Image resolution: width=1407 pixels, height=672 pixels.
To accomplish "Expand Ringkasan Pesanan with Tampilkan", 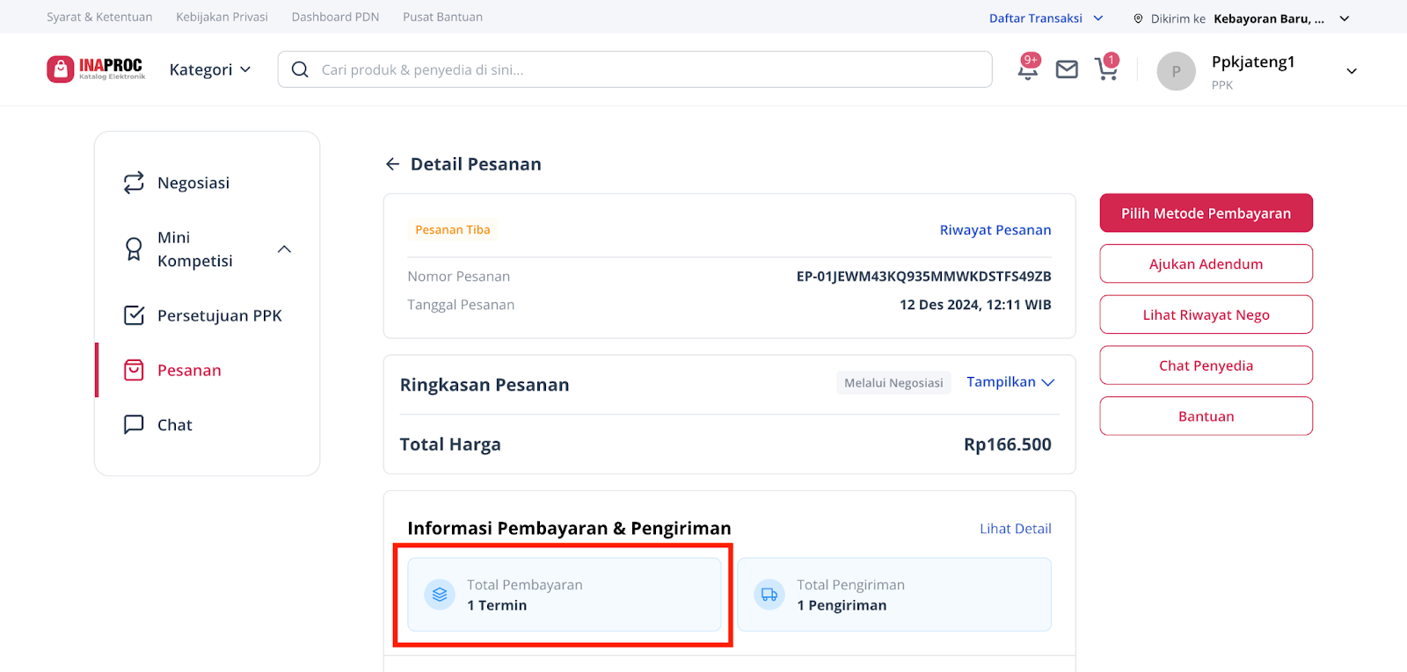I will point(1010,382).
